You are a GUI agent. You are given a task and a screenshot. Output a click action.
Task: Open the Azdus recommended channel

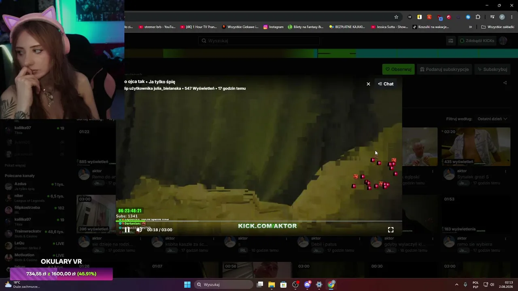pos(34,186)
